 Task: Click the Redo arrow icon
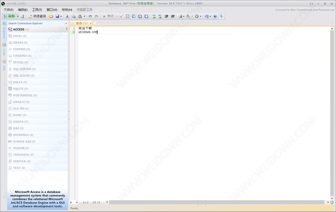coord(97,17)
